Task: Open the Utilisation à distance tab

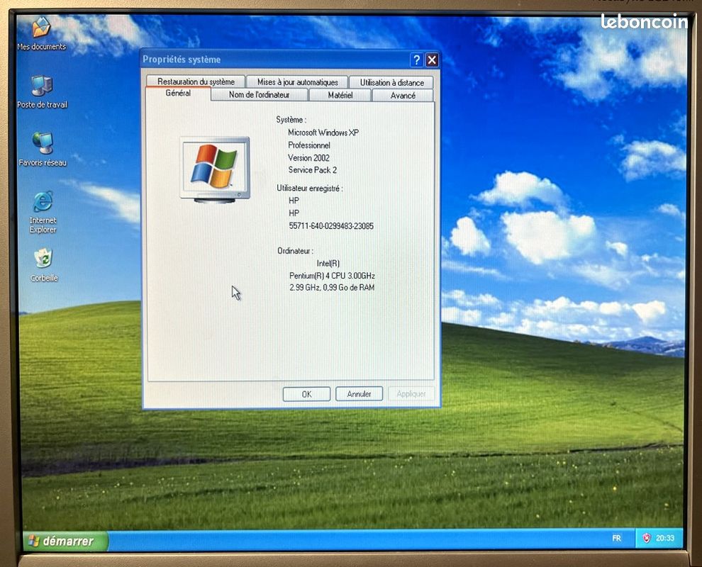Action: [391, 82]
